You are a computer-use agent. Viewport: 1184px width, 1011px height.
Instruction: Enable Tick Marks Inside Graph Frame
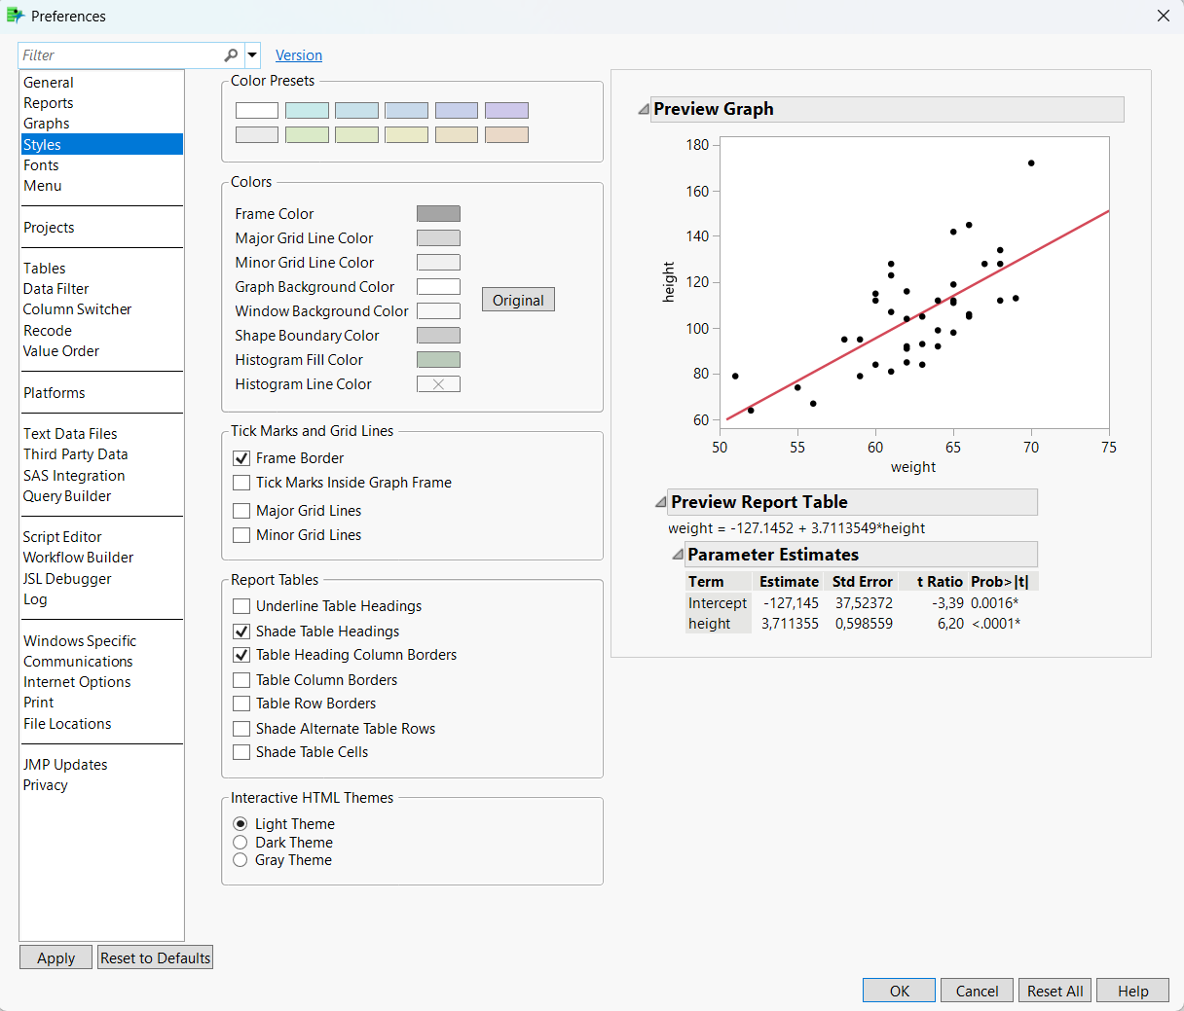[240, 483]
